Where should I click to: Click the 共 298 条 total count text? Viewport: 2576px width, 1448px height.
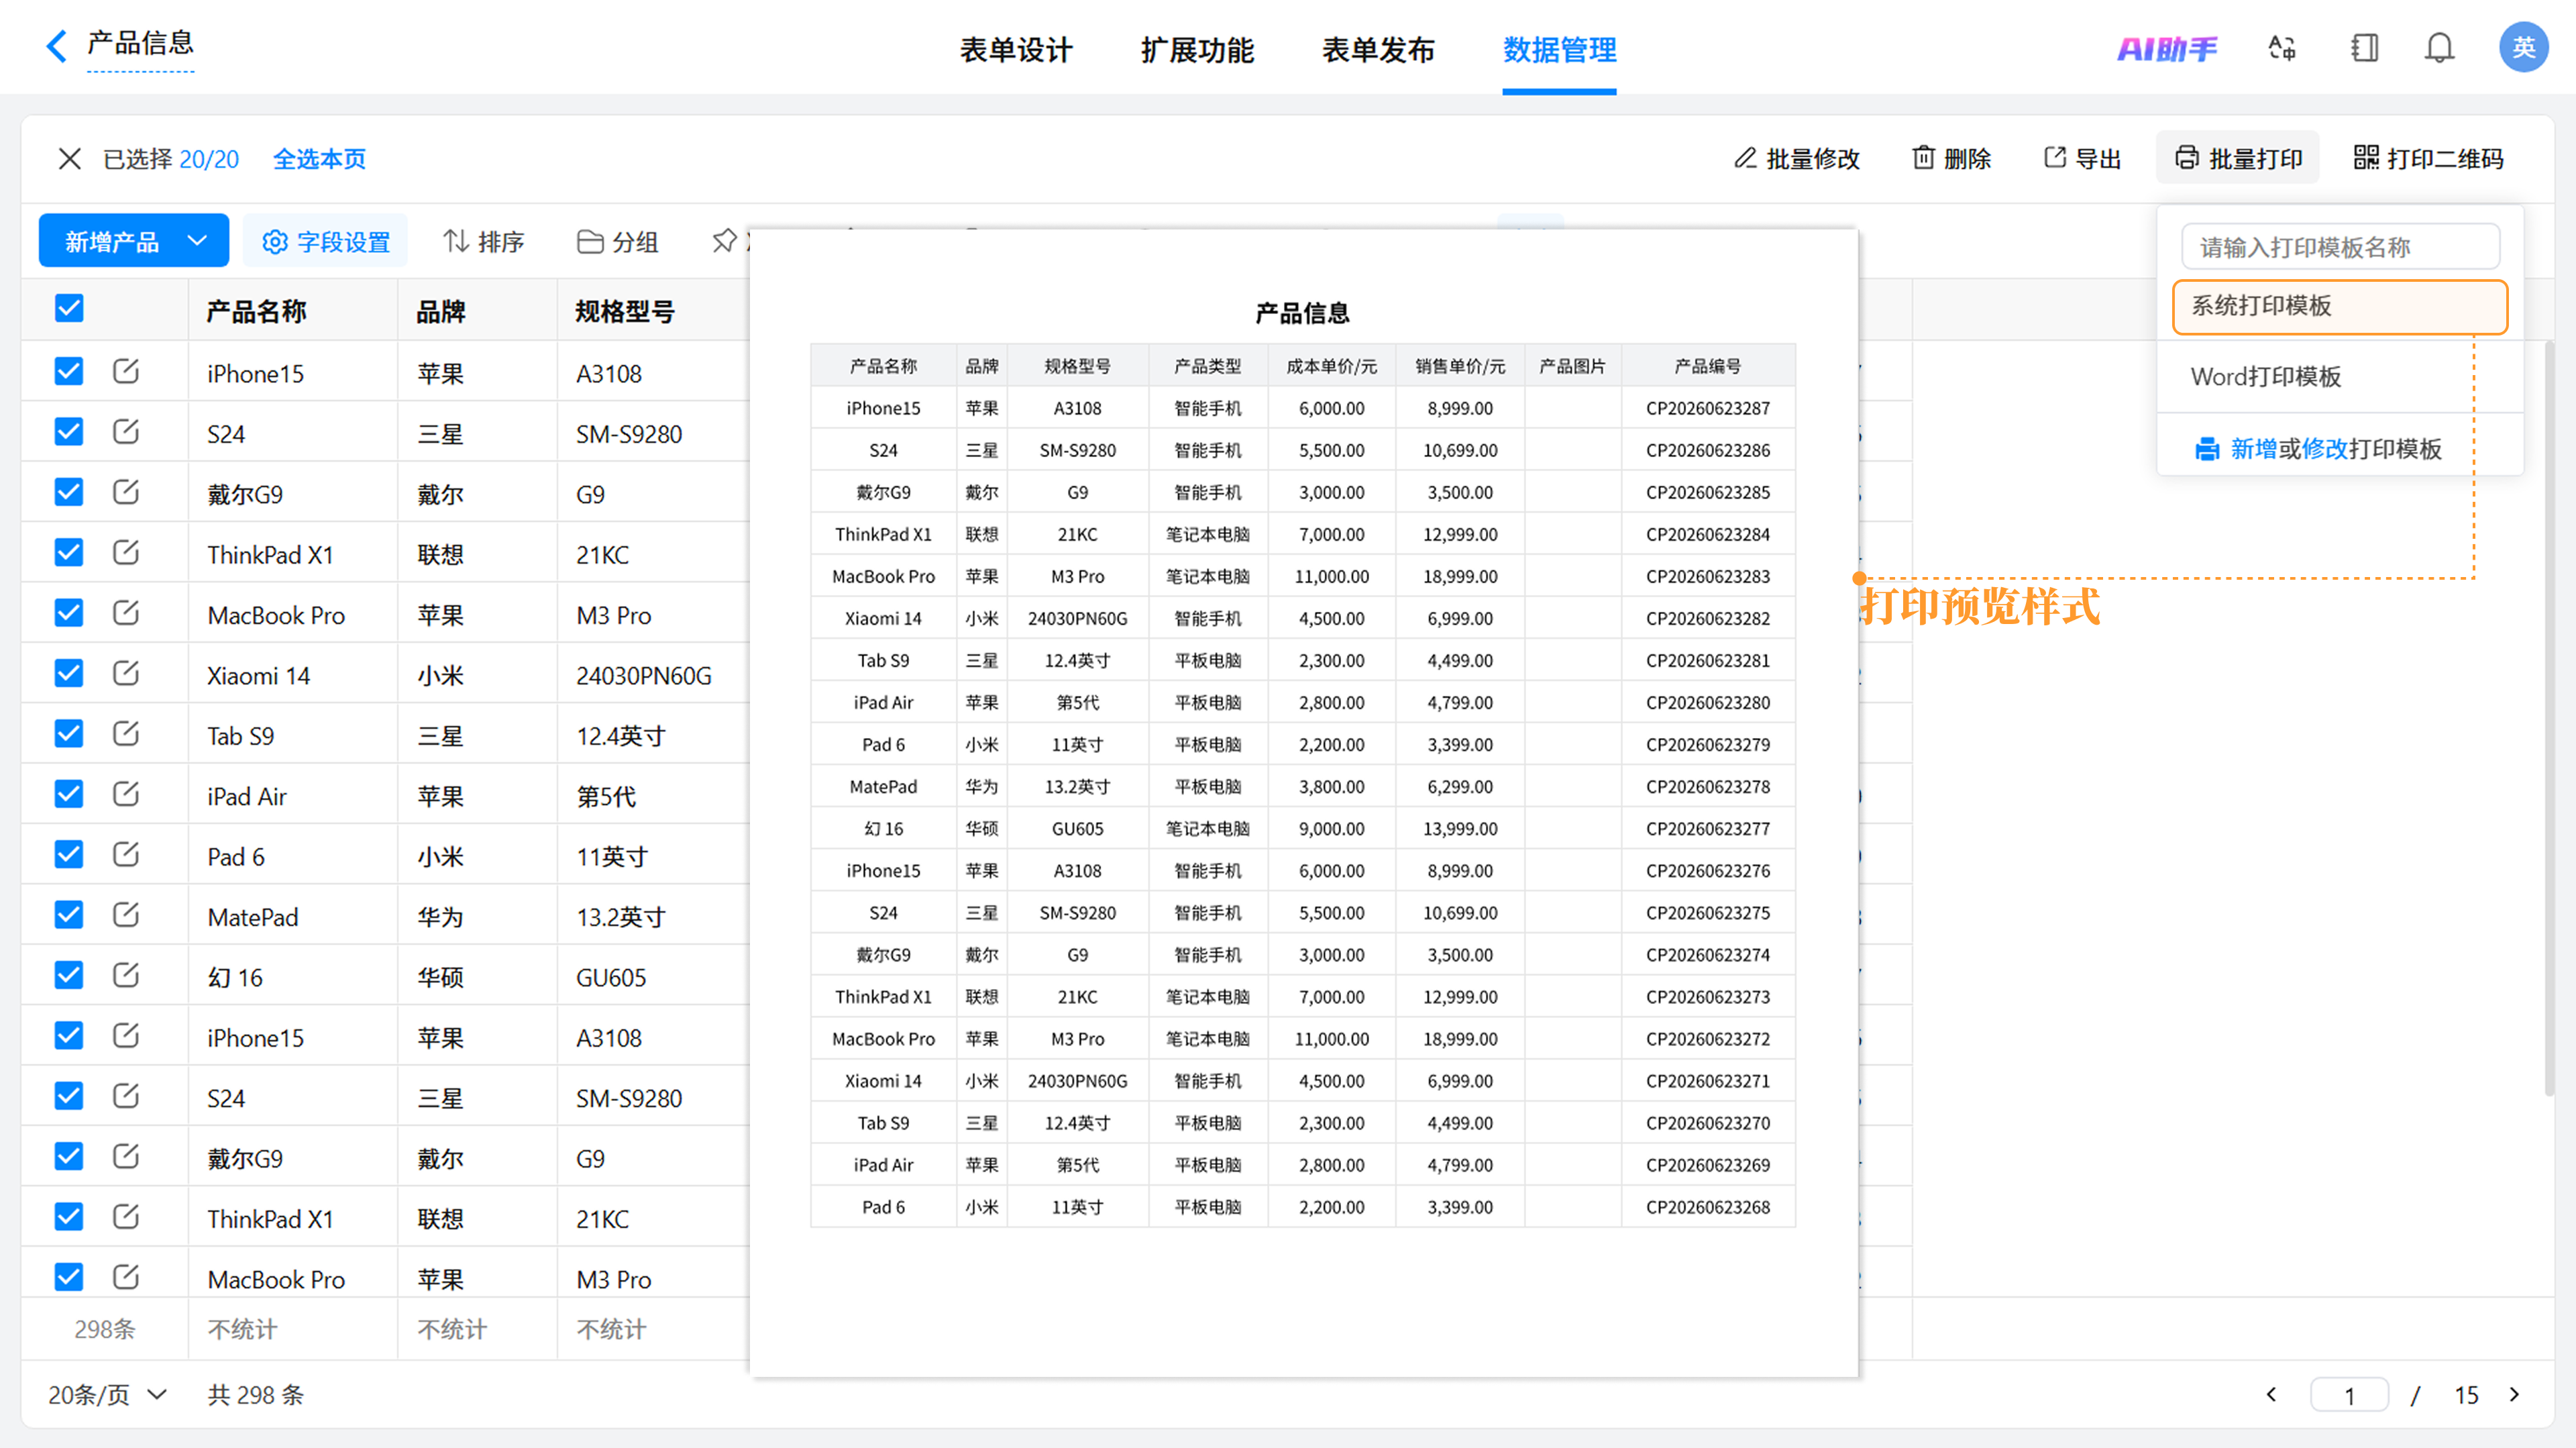tap(255, 1394)
